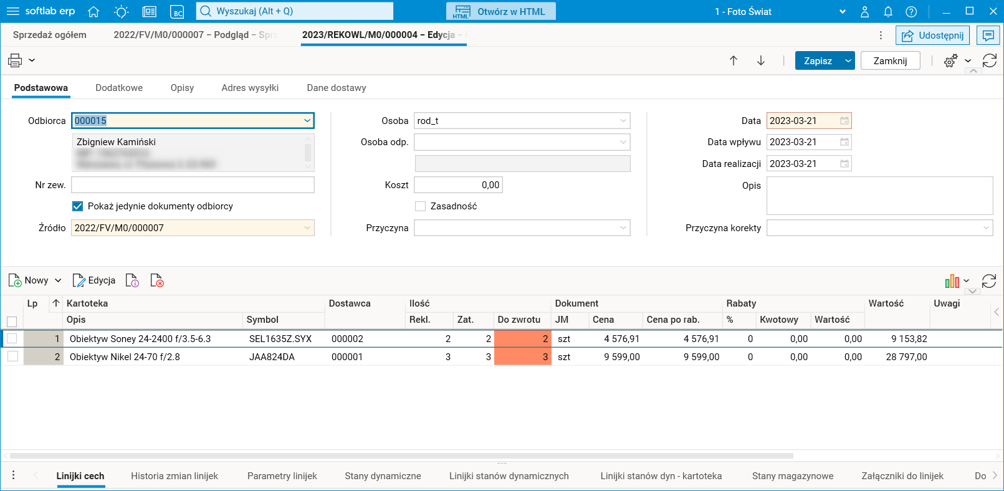
Task: Open the bottom tabs three-dot menu
Action: pyautogui.click(x=14, y=475)
